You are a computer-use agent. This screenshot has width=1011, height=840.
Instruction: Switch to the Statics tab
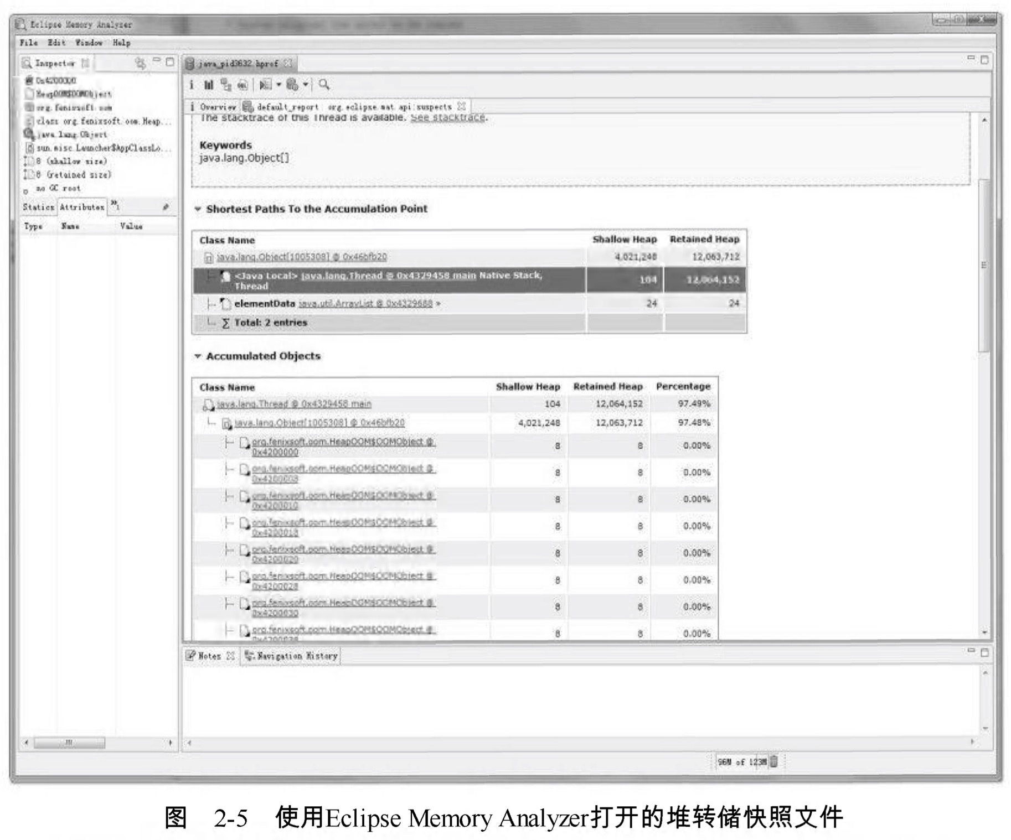tap(38, 207)
